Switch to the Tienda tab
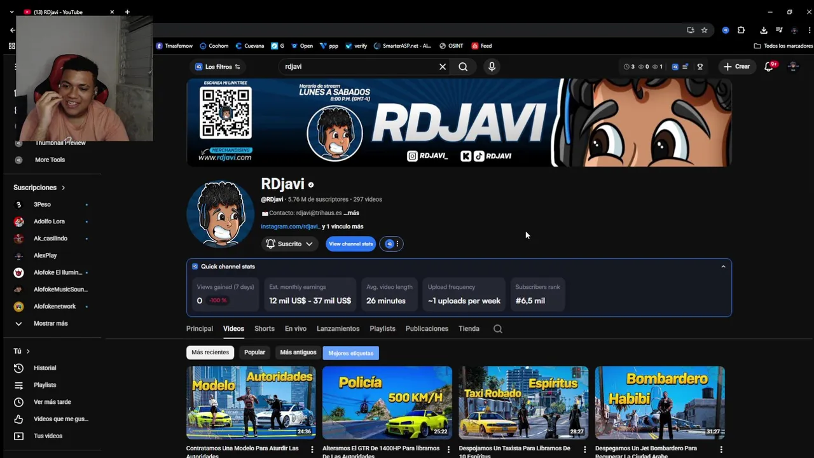The width and height of the screenshot is (814, 458). pos(469,329)
